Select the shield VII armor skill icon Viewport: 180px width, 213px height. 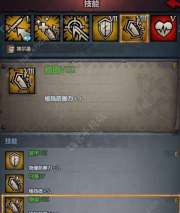tap(105, 28)
